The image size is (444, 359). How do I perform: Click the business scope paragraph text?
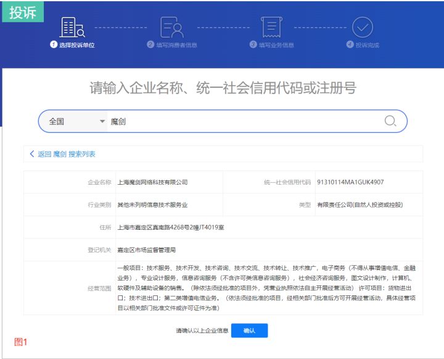coord(266,288)
